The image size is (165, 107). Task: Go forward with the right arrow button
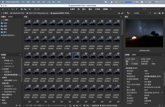[6, 9]
